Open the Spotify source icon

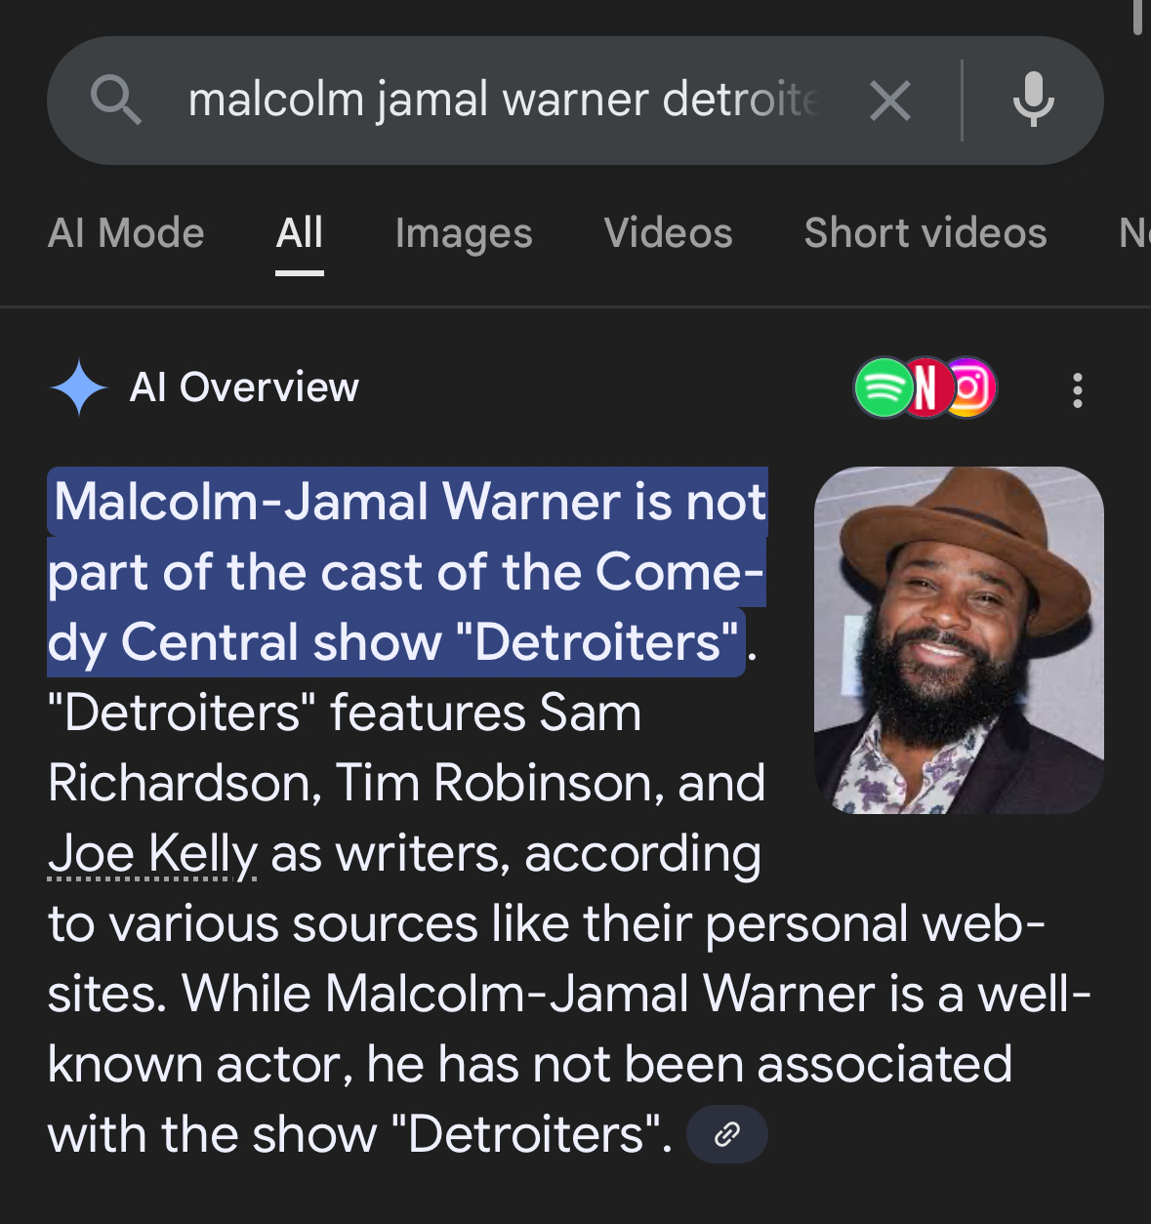pyautogui.click(x=883, y=388)
